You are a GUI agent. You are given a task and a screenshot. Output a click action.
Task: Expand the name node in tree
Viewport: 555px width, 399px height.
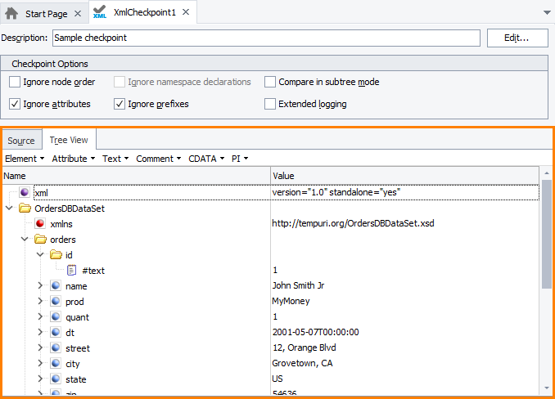(40, 286)
